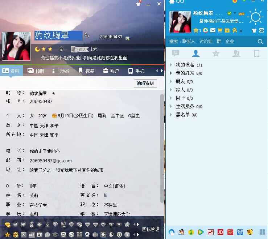The image size is (268, 239).
Task: Click the gift box badge icon
Action: [x=79, y=235]
